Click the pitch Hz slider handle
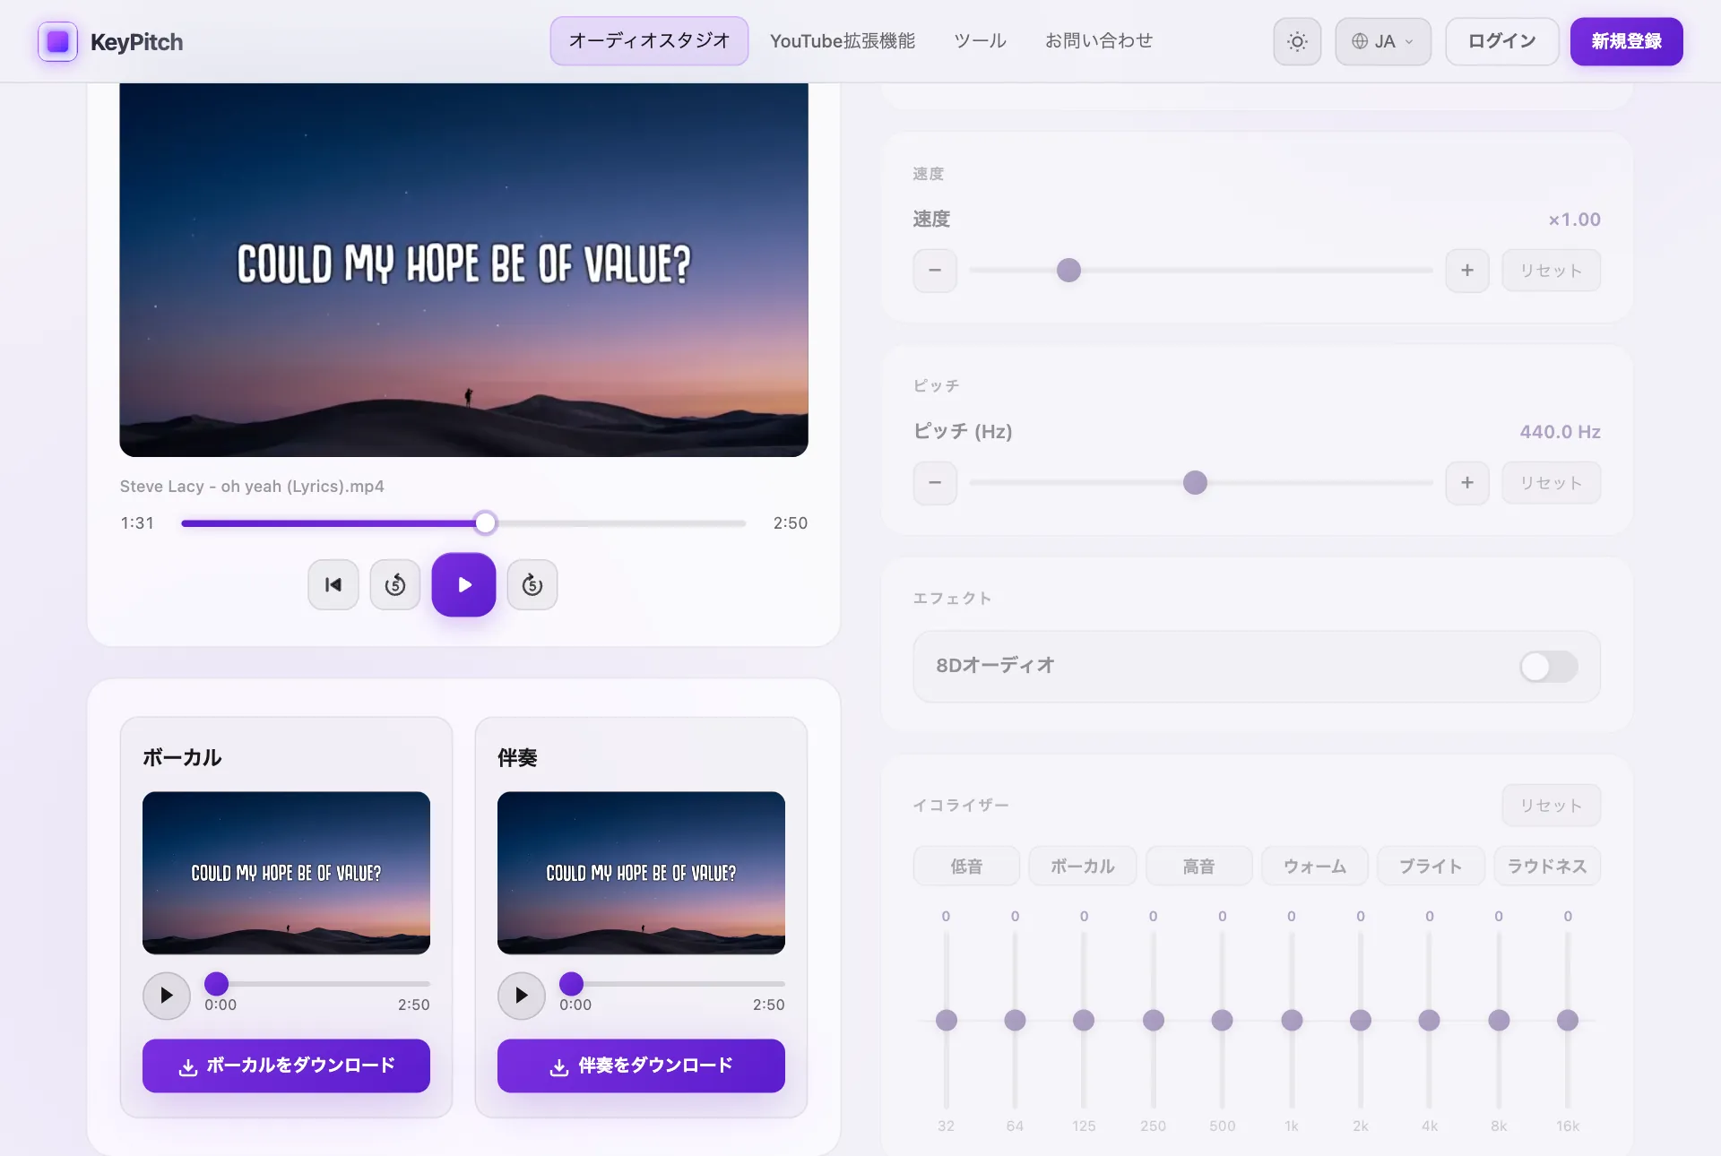The width and height of the screenshot is (1721, 1156). click(x=1195, y=483)
